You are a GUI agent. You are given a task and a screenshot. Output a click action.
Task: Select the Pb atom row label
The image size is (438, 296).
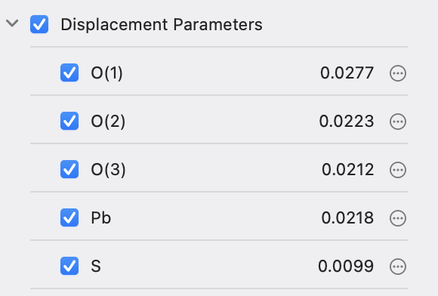[x=101, y=217]
